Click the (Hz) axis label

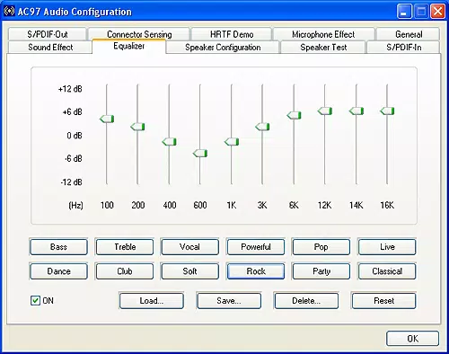click(75, 206)
